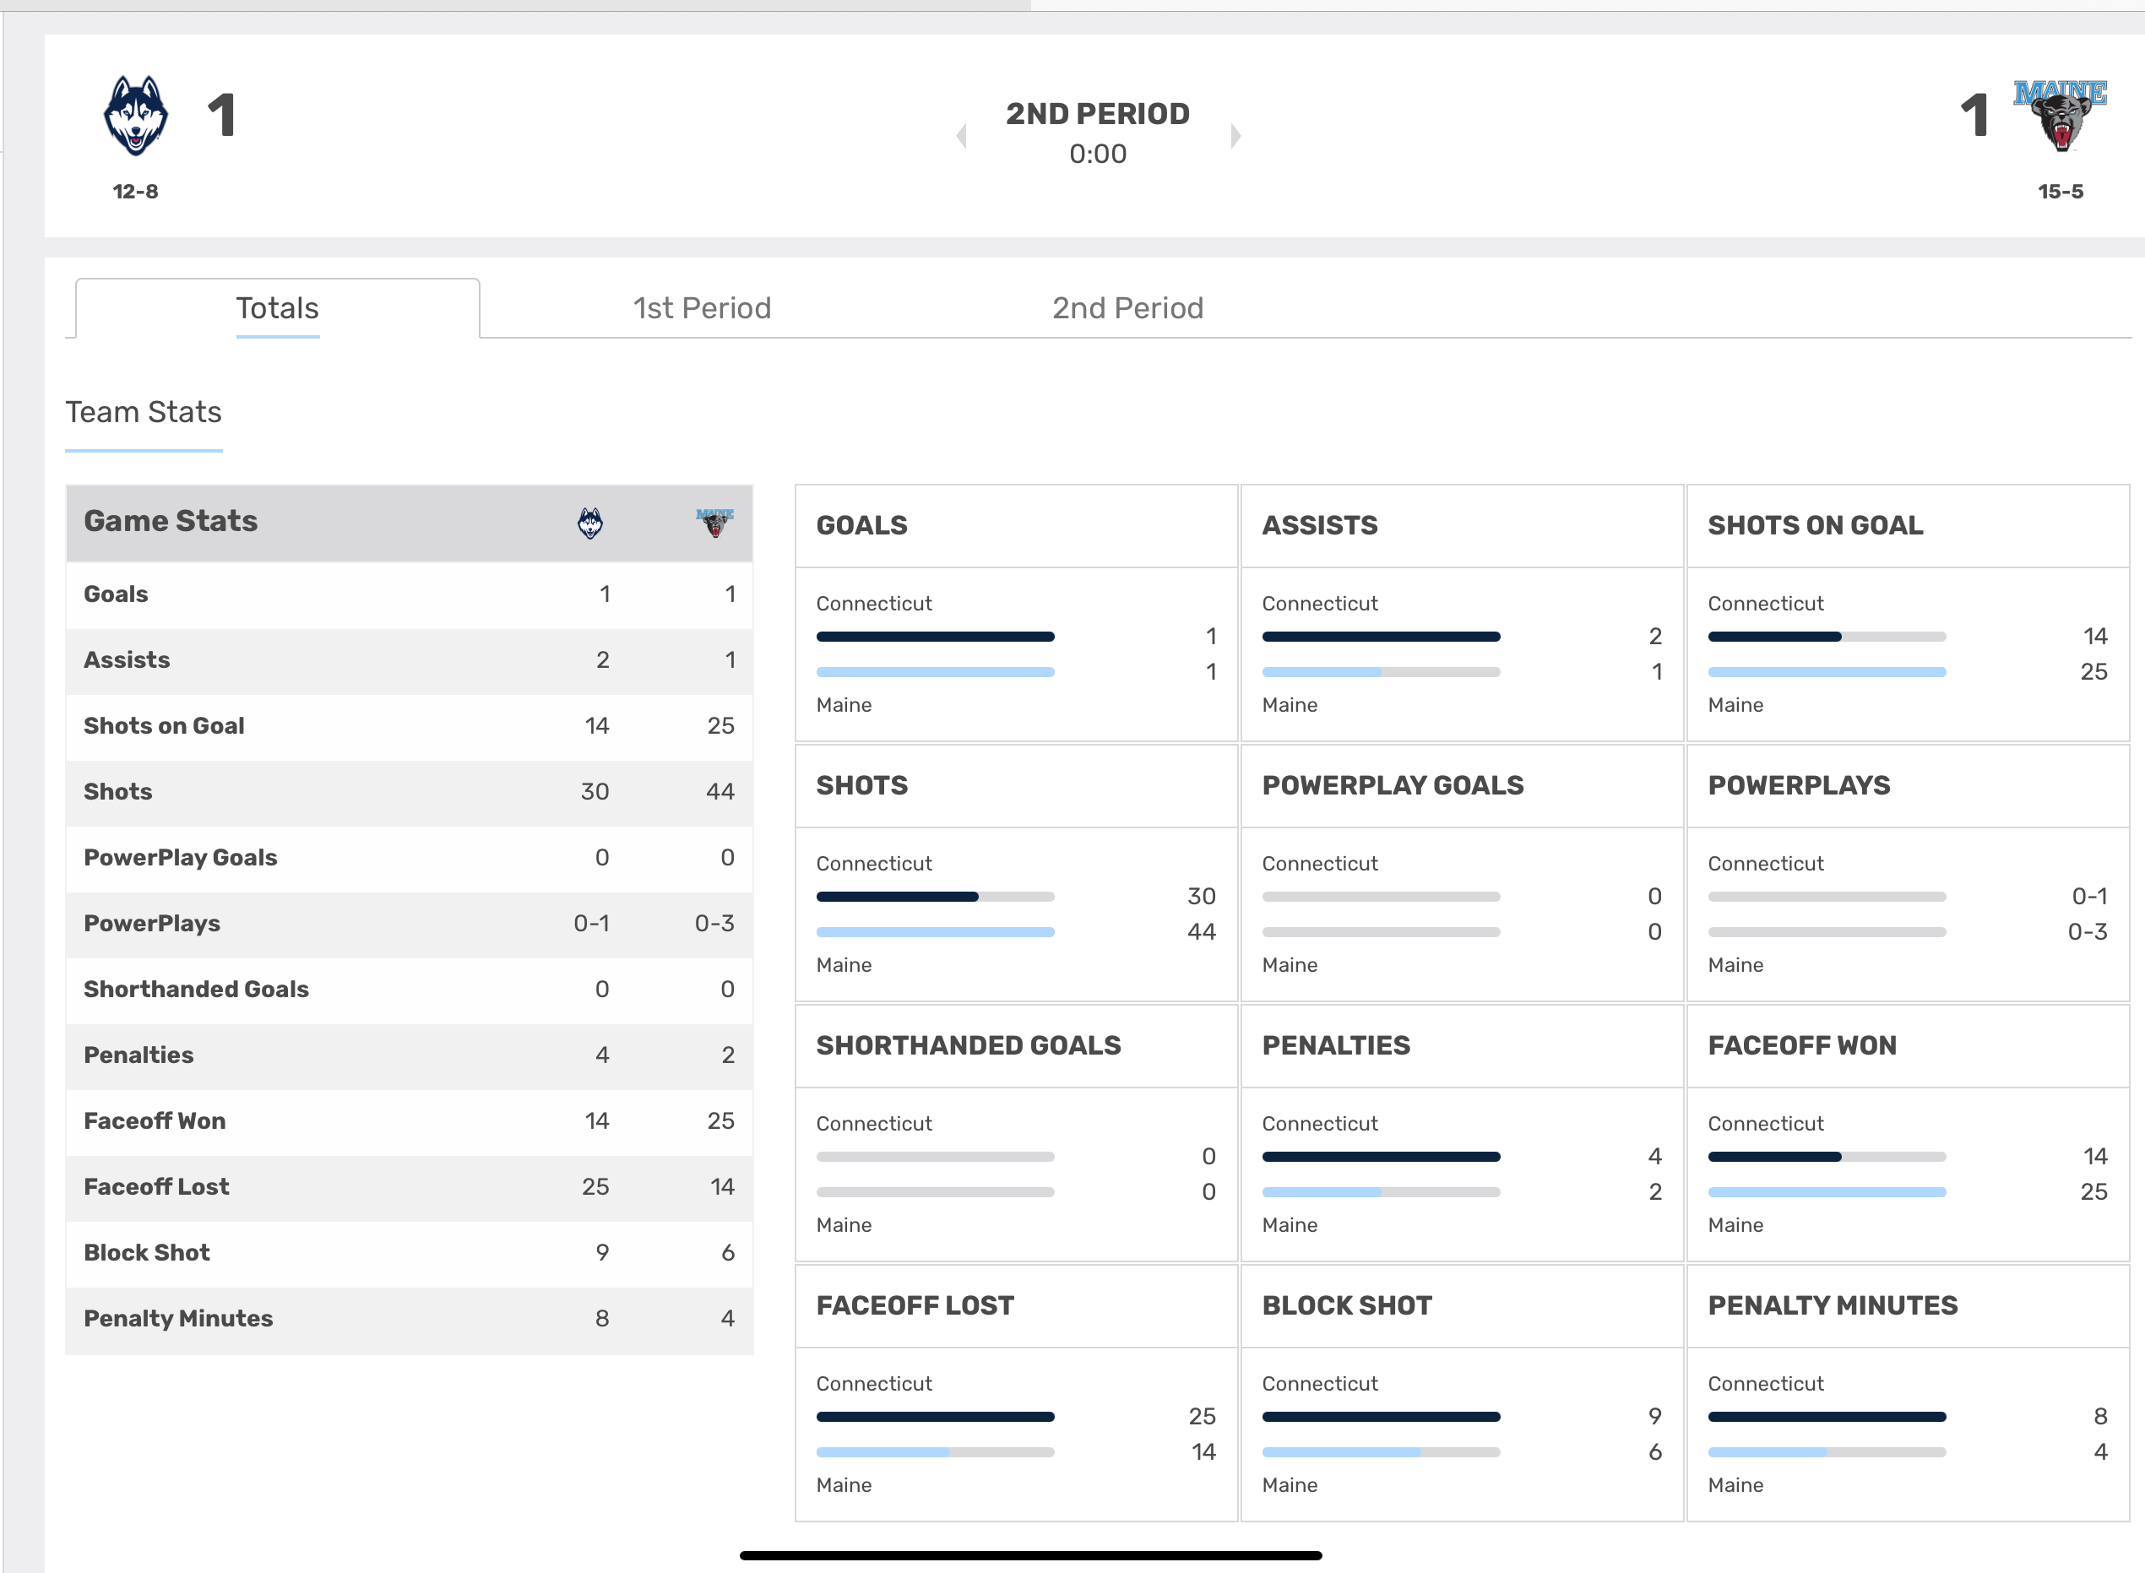Viewport: 2145px width, 1573px height.
Task: Click the POWERPLAYS card heading
Action: 1799,785
